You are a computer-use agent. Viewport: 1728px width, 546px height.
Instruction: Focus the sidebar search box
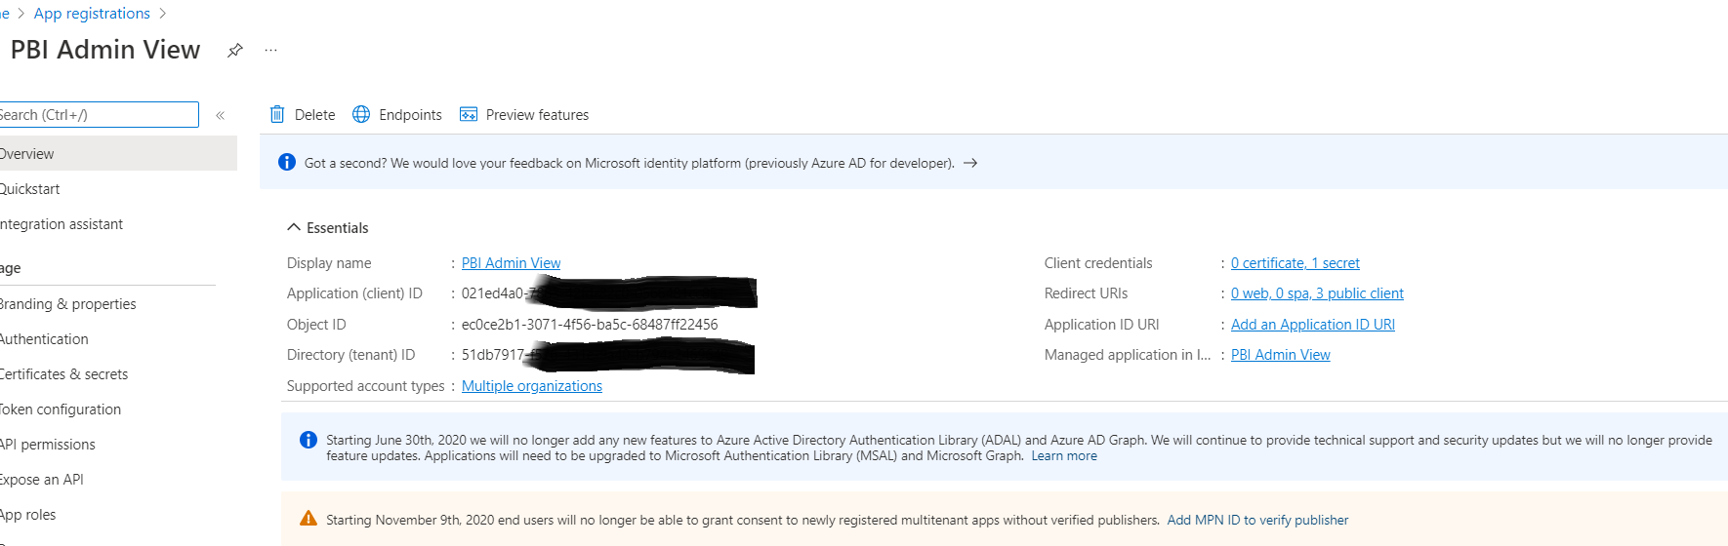(98, 114)
